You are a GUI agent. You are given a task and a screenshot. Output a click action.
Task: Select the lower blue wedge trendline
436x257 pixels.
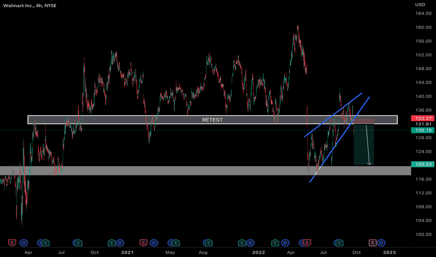click(340, 139)
